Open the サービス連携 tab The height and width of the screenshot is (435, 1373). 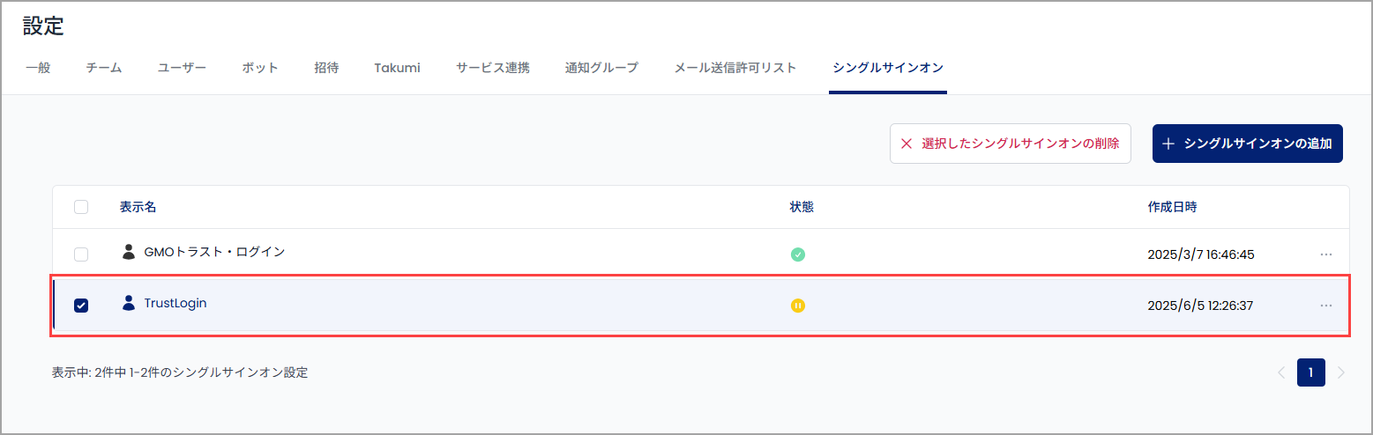[493, 68]
